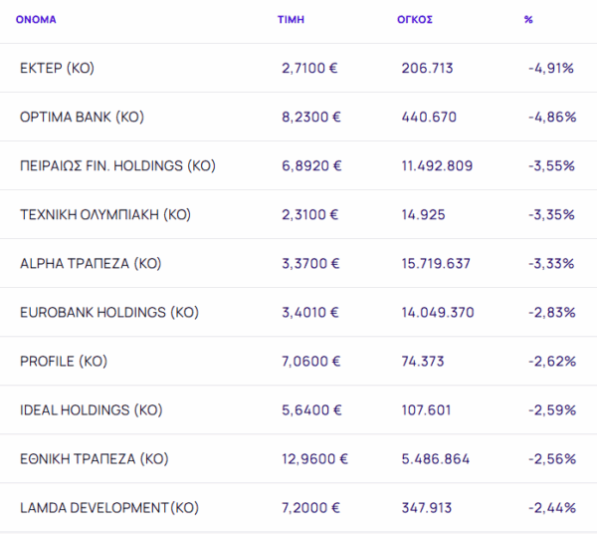Open the ΕΚΤΕΡ (ΚΟ) stock
This screenshot has height=534, width=597.
coord(57,68)
